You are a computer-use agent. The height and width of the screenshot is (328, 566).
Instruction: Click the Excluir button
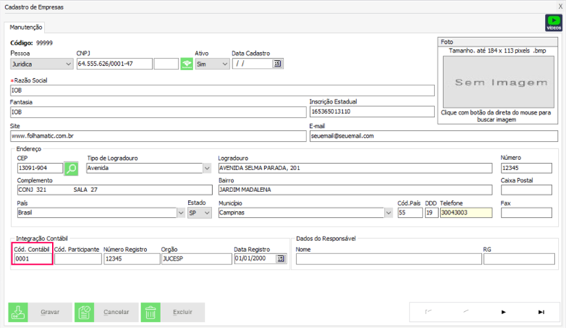[173, 312]
